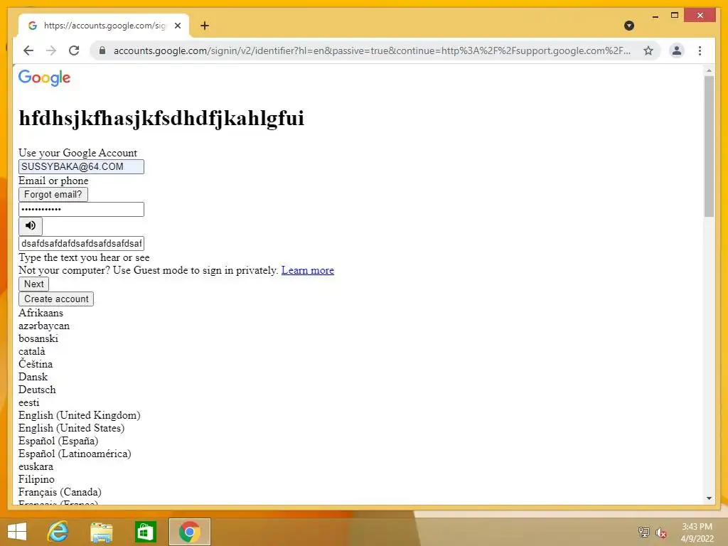Viewport: 728px width, 546px height.
Task: Select the accounts.google.com tab
Action: click(104, 26)
